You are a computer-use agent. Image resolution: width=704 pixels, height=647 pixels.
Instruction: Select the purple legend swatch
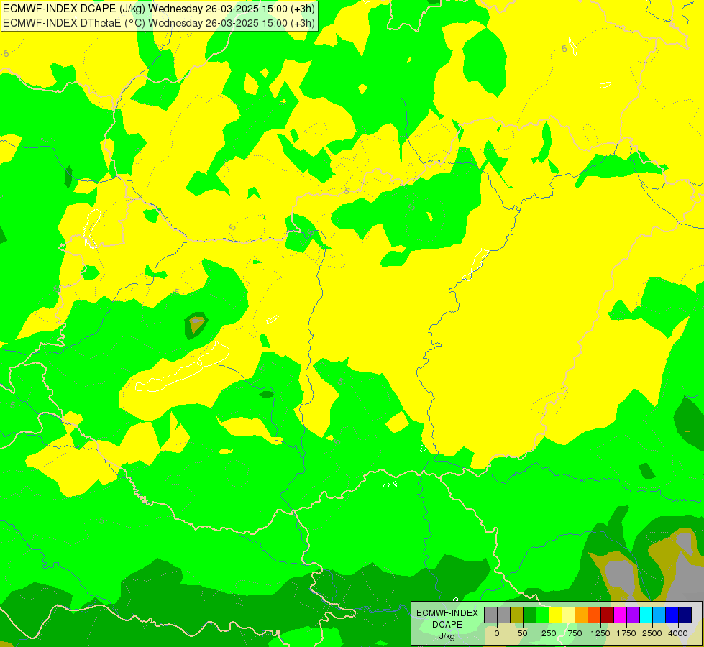633,615
